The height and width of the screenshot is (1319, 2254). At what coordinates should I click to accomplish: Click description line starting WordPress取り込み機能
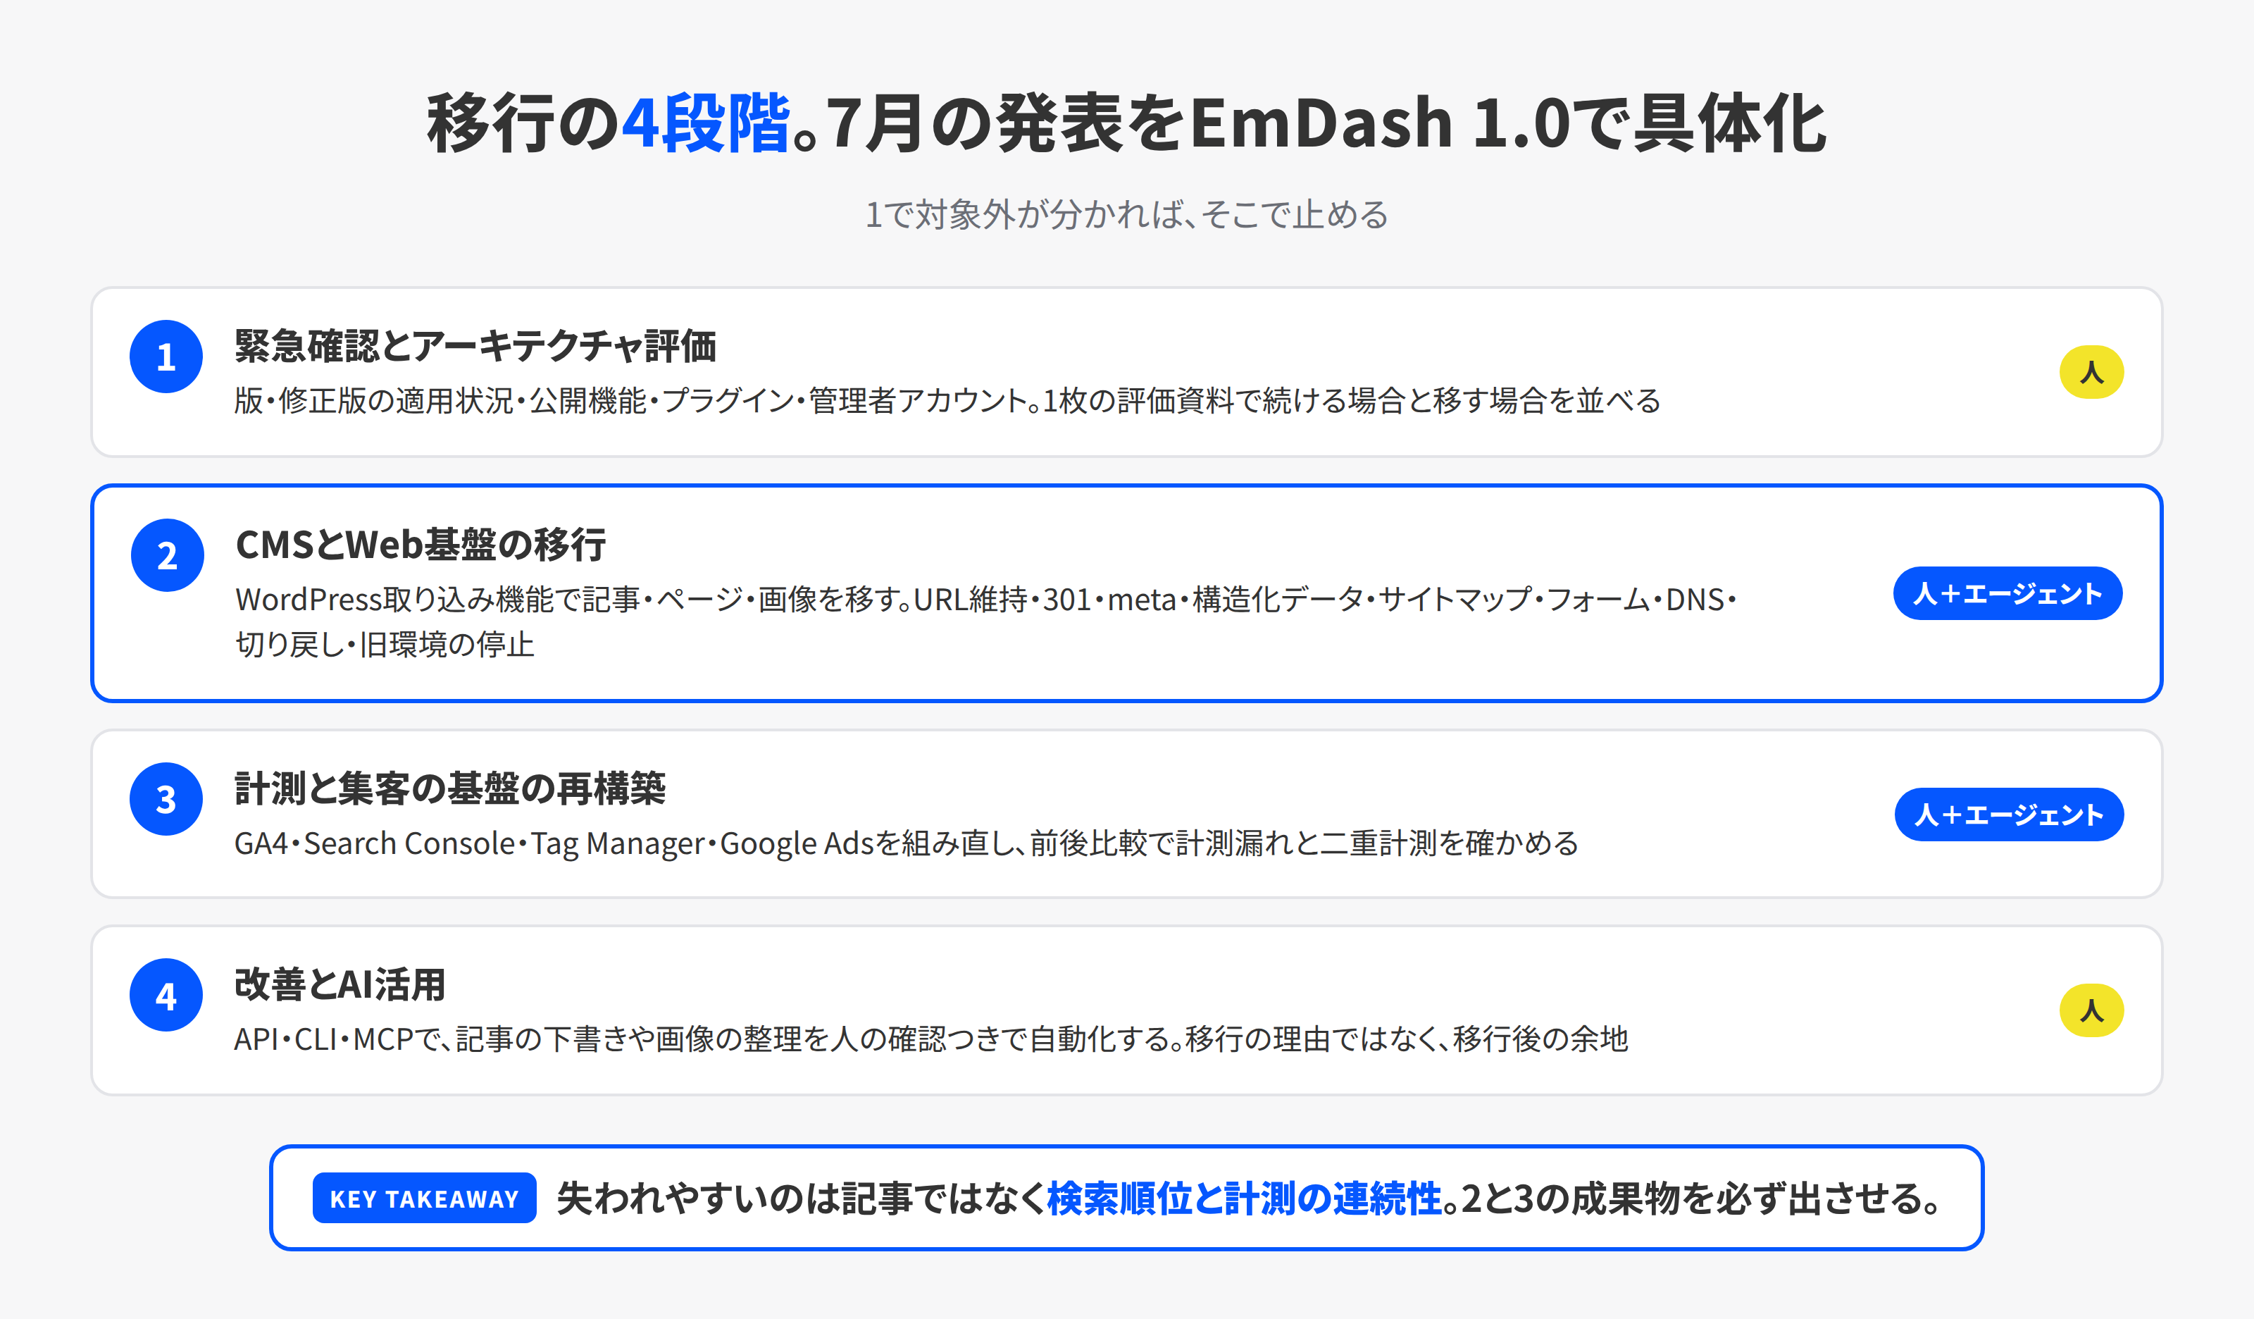985,600
